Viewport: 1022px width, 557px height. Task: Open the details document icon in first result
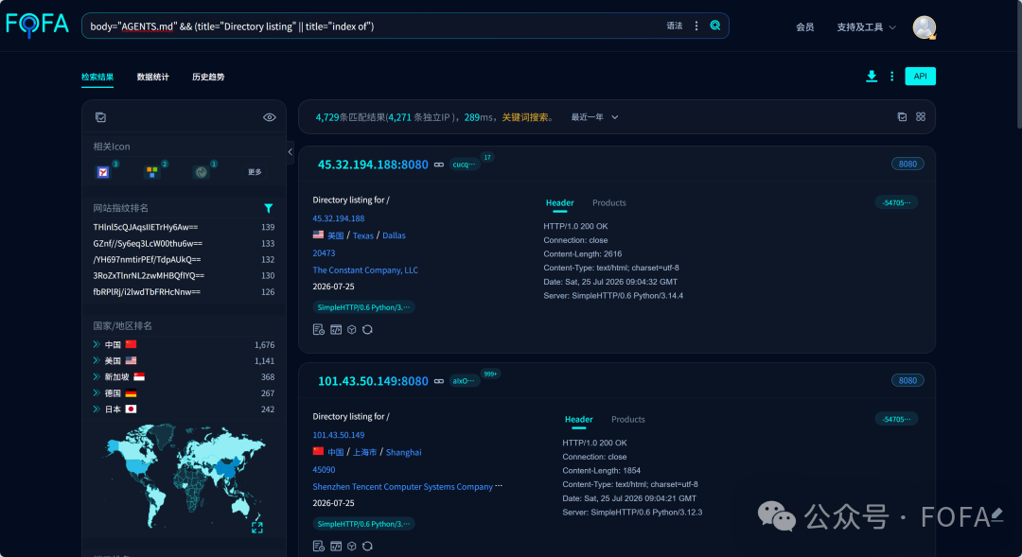point(318,330)
